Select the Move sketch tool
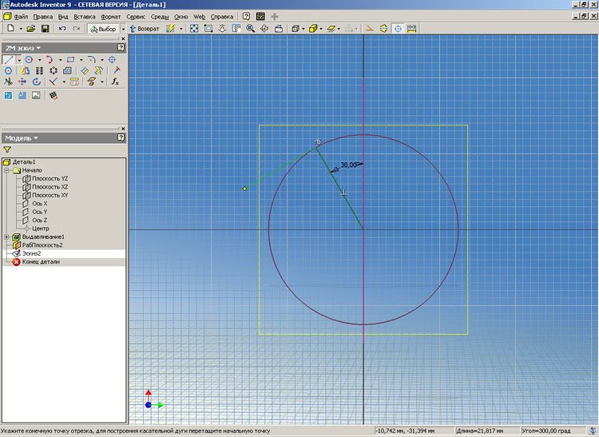 [x=22, y=81]
